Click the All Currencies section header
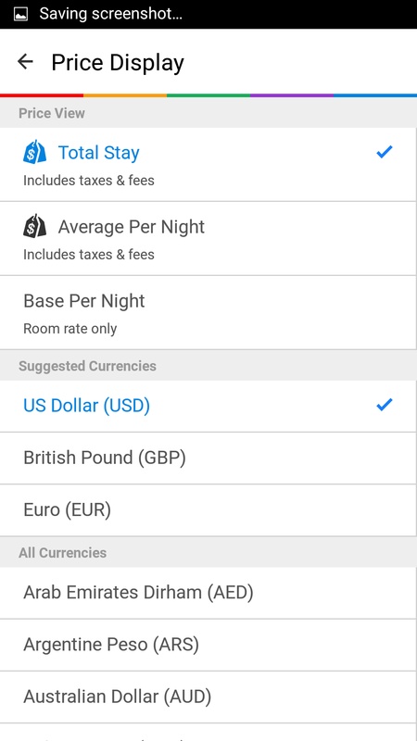The height and width of the screenshot is (741, 417). [62, 553]
